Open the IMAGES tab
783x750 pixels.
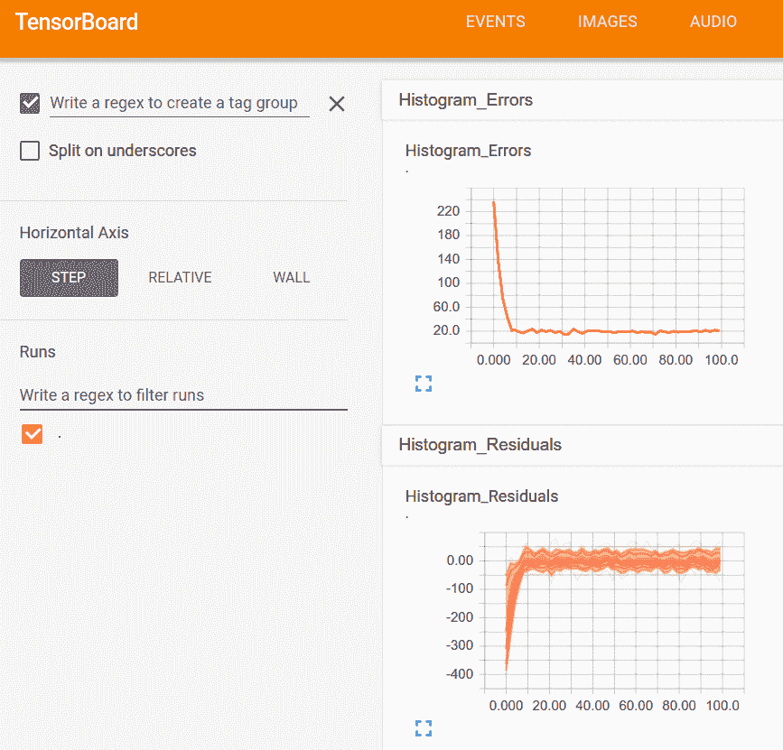click(x=607, y=23)
